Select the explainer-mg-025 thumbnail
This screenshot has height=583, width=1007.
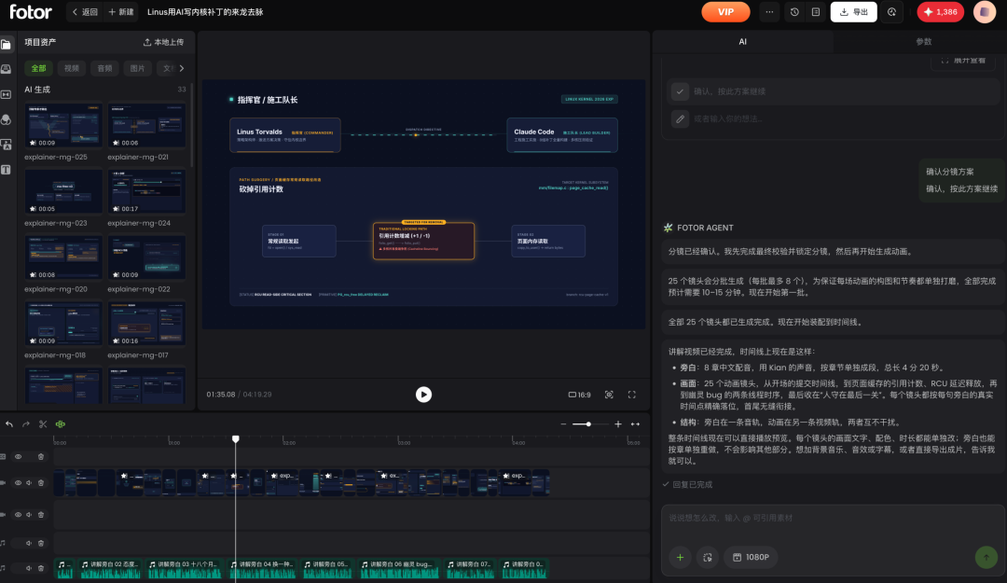(63, 125)
